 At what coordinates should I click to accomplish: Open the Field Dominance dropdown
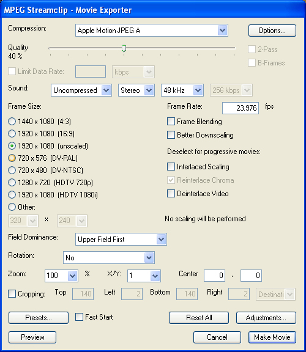click(x=121, y=240)
